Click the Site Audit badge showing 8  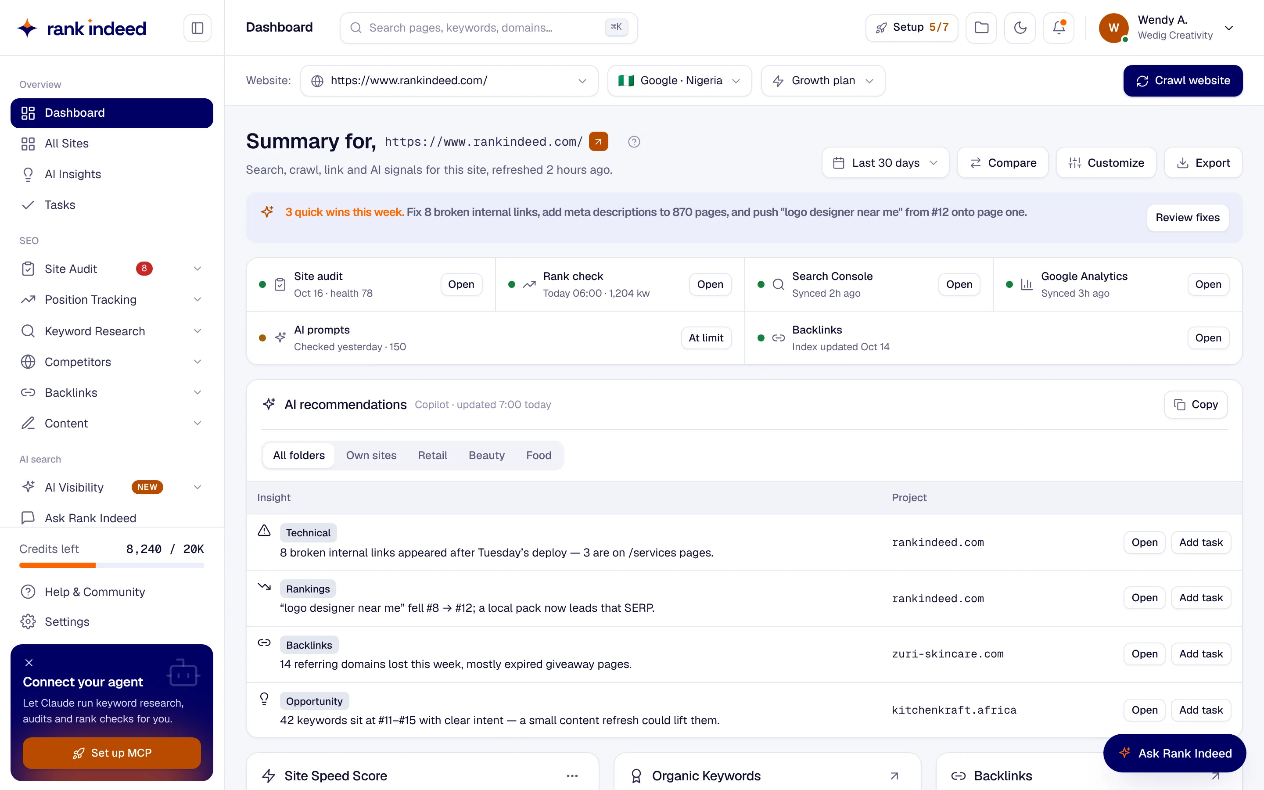coord(144,269)
